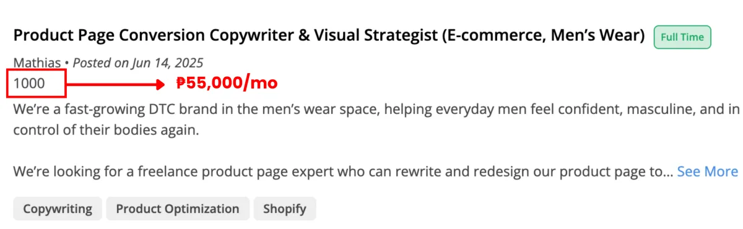Click the red arrow pointing to the peso amount
This screenshot has width=743, height=229.
coord(113,83)
